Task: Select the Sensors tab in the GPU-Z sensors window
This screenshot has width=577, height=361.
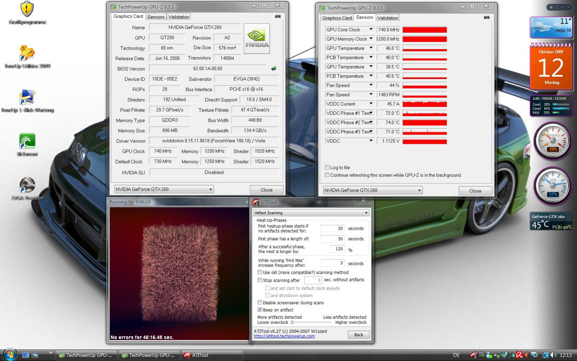Action: 365,17
